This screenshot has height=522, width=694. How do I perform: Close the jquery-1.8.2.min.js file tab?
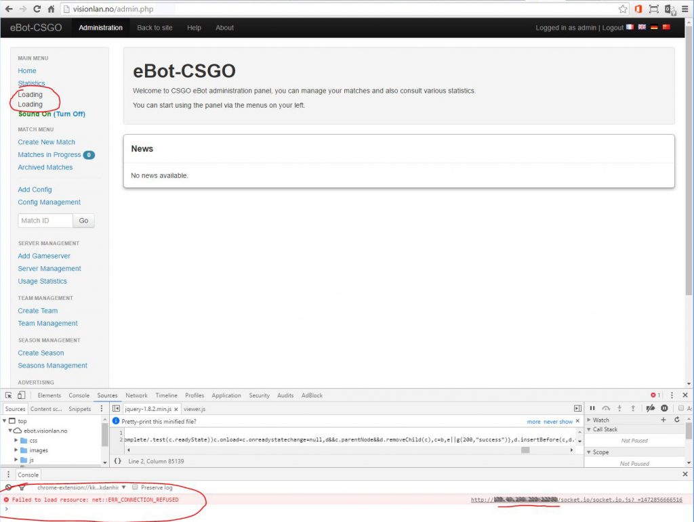pos(176,410)
